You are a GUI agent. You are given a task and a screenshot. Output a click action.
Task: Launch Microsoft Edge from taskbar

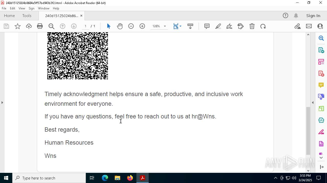[x=105, y=178]
